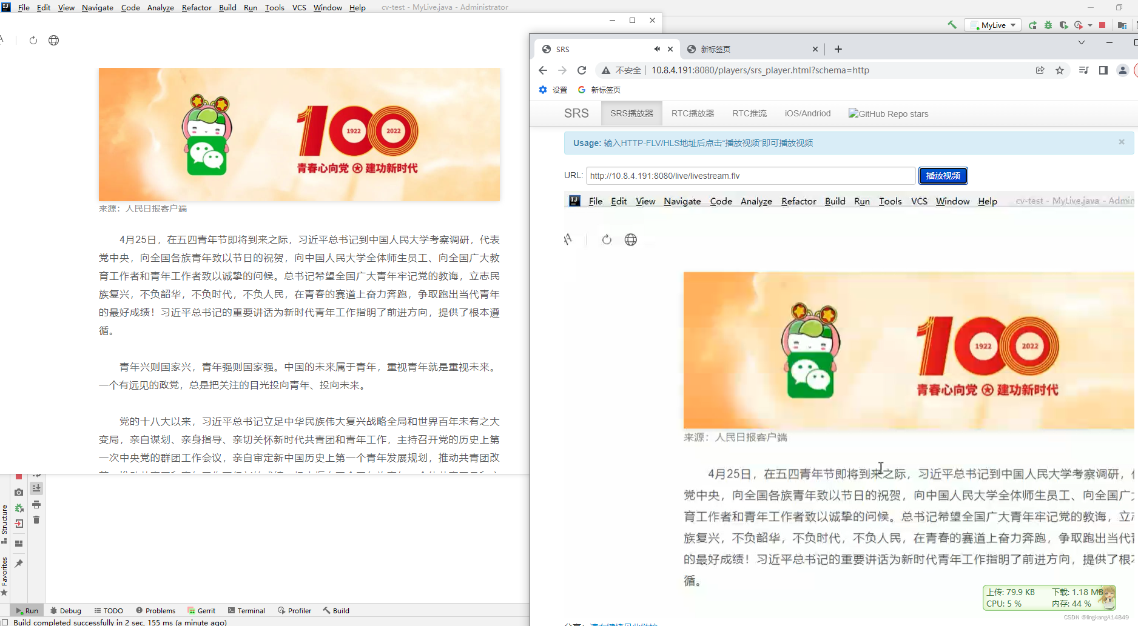Click the globe icon in left viewer window
1138x626 pixels.
click(54, 40)
